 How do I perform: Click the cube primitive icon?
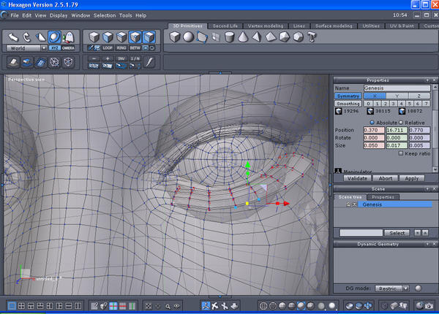coord(175,37)
